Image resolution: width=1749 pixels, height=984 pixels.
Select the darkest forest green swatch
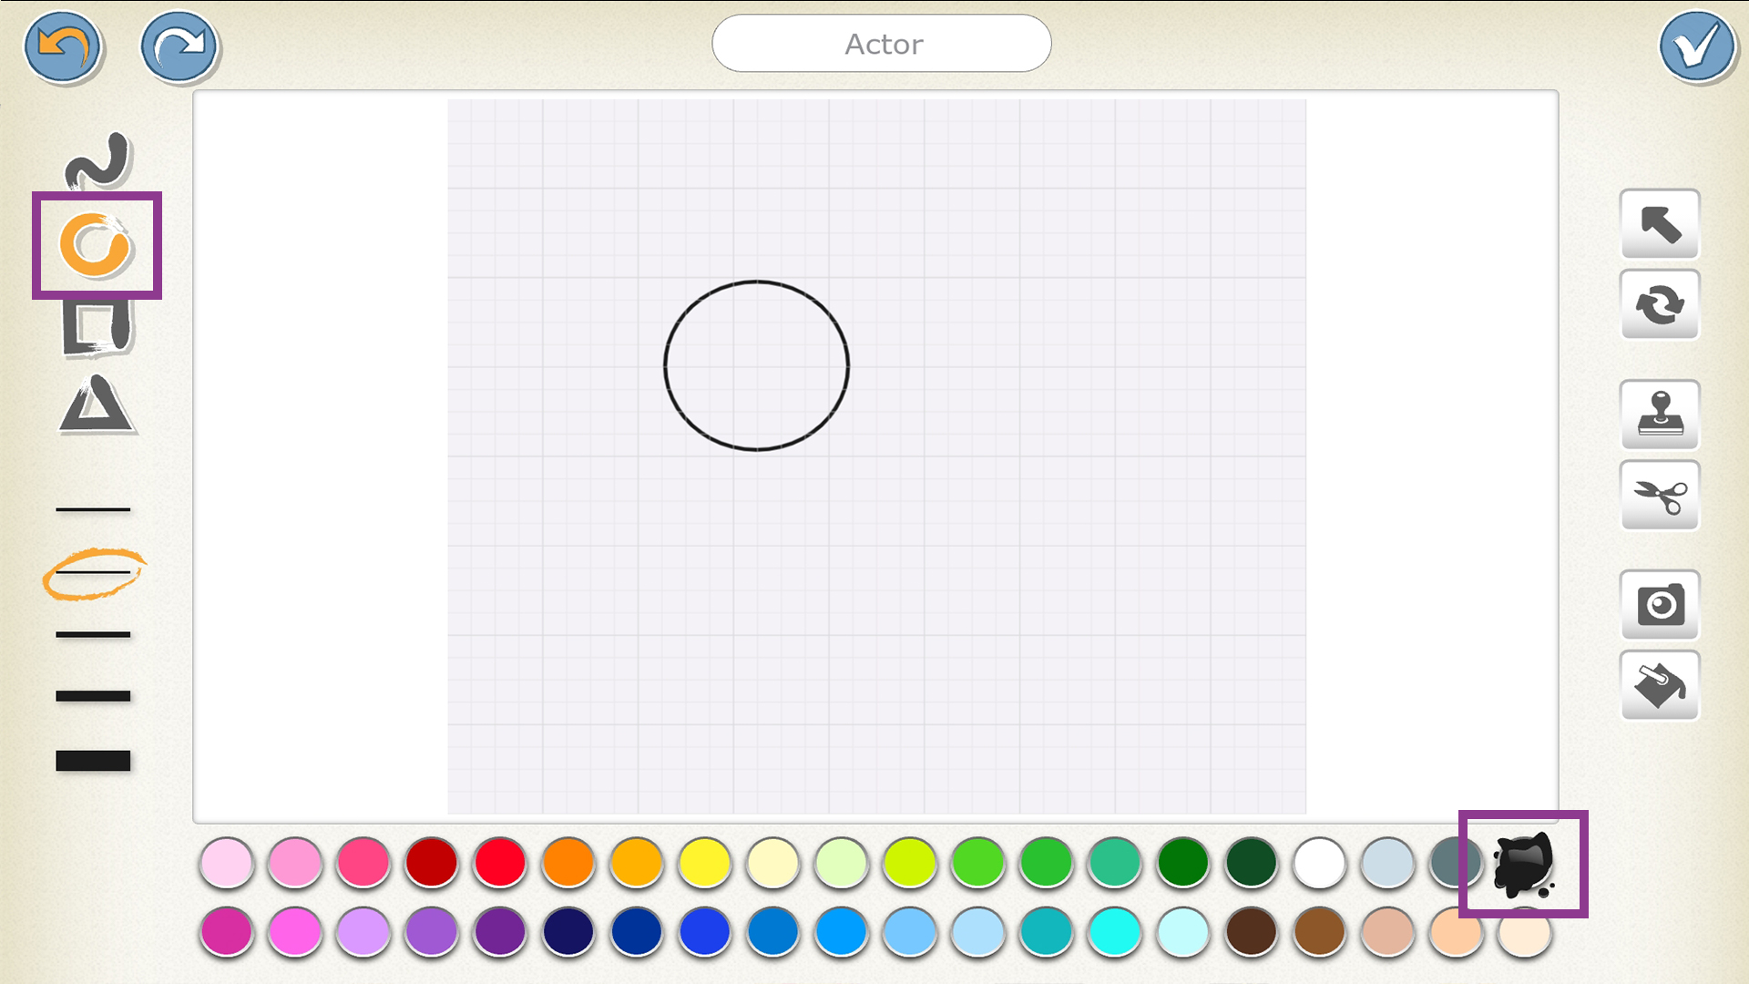point(1252,862)
